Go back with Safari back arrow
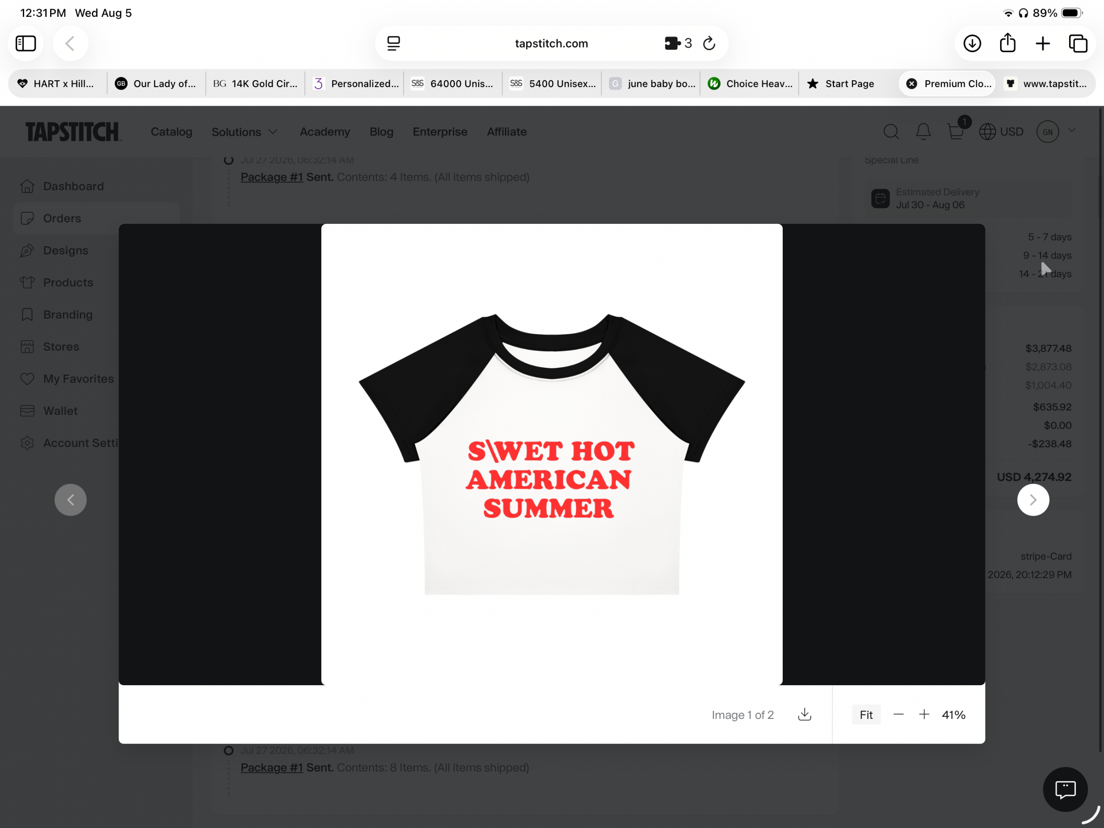The width and height of the screenshot is (1104, 828). (x=70, y=44)
